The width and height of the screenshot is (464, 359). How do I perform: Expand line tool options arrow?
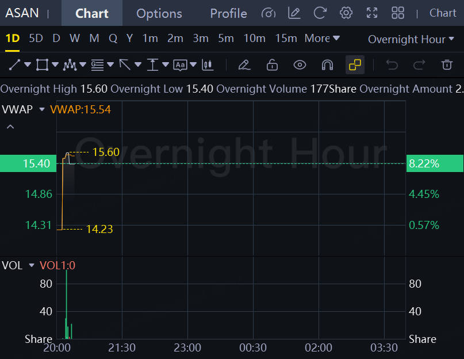click(28, 64)
